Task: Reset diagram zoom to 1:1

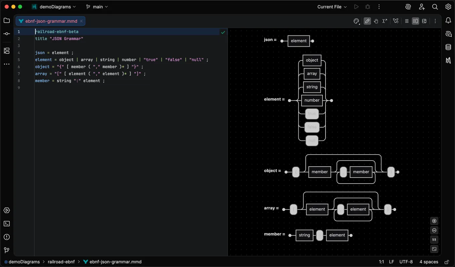Action: [x=434, y=240]
